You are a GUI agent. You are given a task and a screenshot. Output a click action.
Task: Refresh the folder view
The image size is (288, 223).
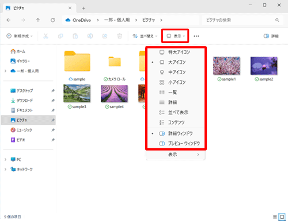(53, 20)
